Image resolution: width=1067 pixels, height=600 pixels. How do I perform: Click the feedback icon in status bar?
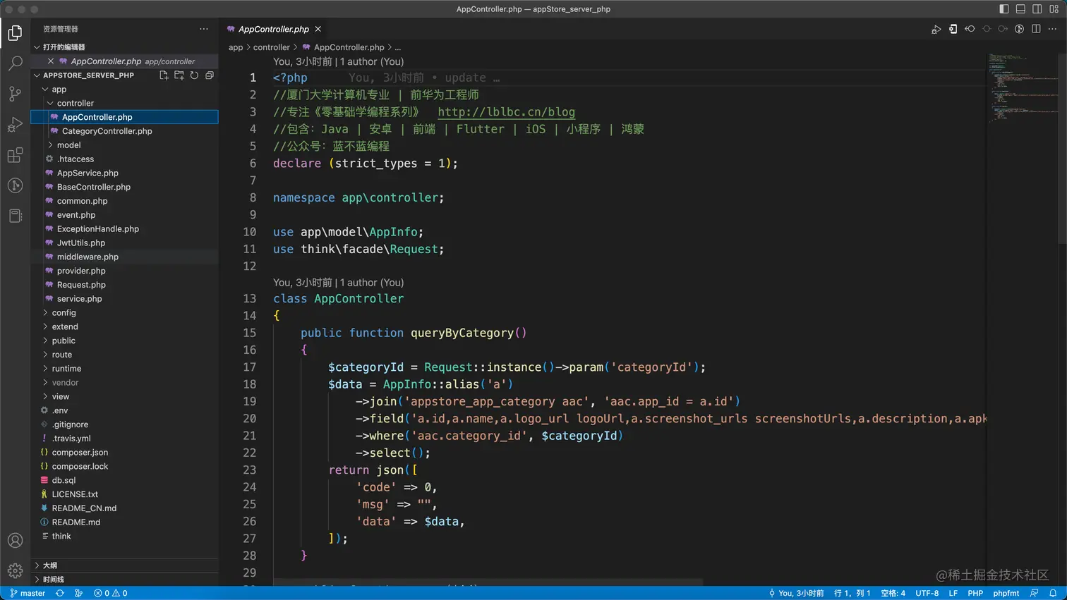(1034, 594)
